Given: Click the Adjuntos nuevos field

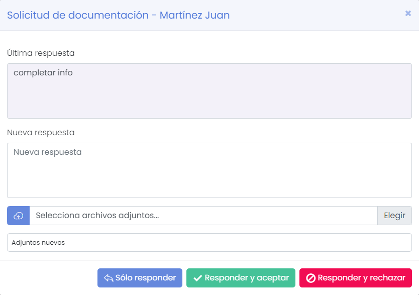Looking at the screenshot, I should point(209,242).
